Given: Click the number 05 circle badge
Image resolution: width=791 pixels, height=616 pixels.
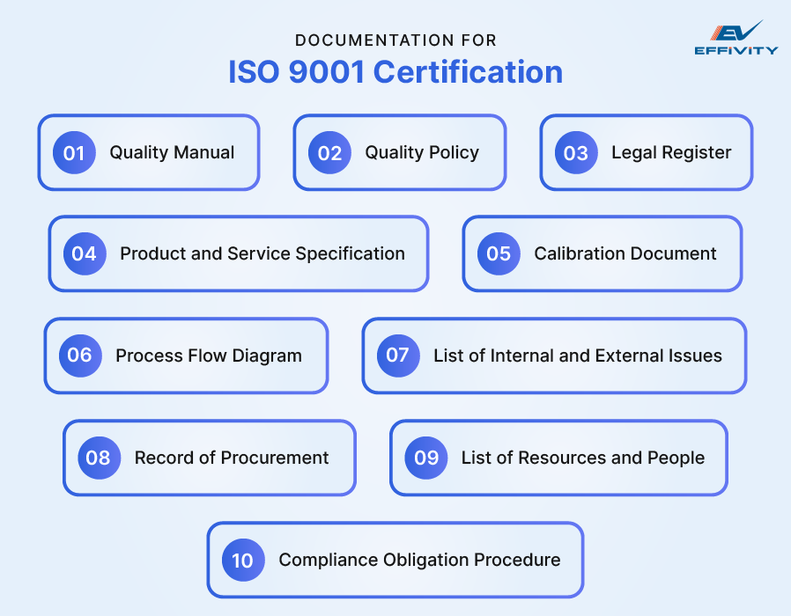Looking at the screenshot, I should 498,254.
